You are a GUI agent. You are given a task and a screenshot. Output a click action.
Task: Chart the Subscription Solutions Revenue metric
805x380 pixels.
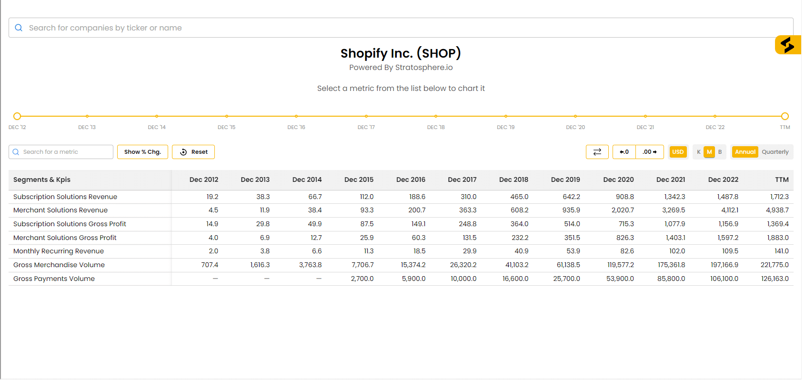pyautogui.click(x=65, y=197)
